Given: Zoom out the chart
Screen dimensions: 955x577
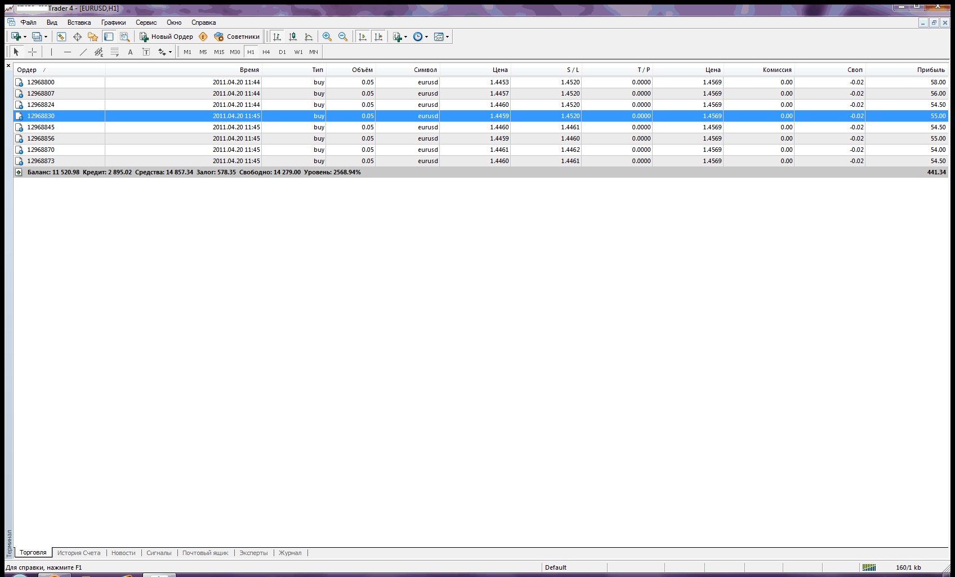Looking at the screenshot, I should pos(343,37).
